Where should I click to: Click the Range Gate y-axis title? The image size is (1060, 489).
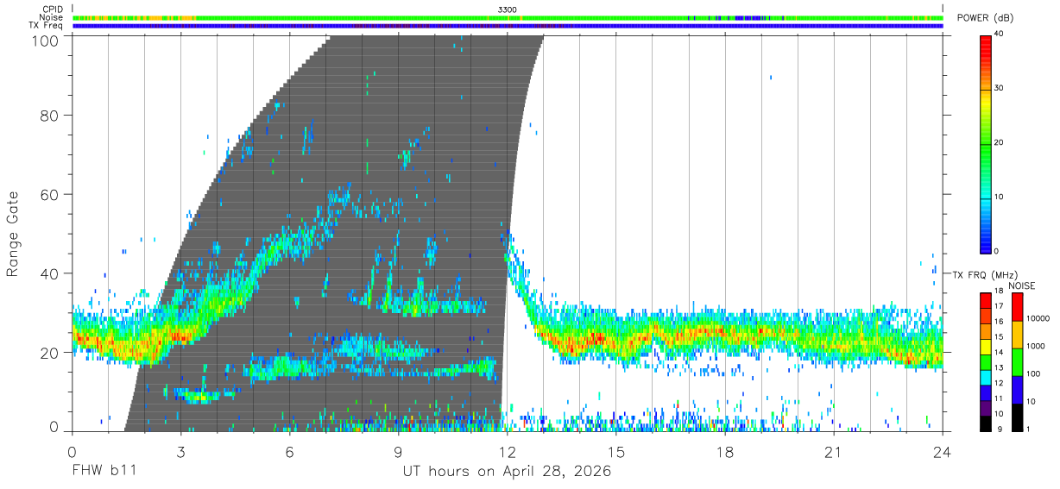[x=13, y=235]
